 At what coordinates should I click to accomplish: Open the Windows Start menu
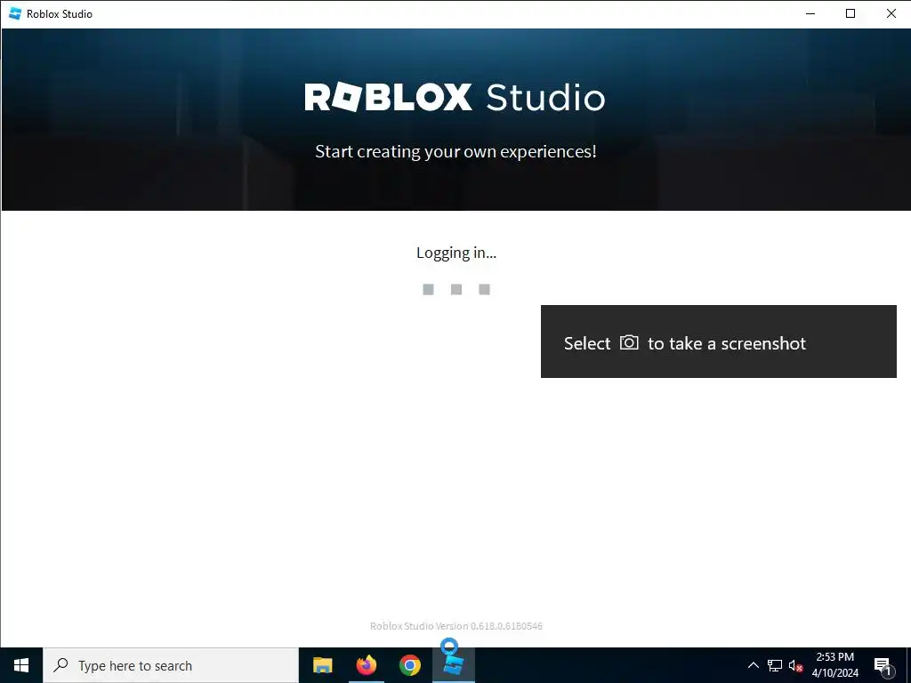pos(21,665)
